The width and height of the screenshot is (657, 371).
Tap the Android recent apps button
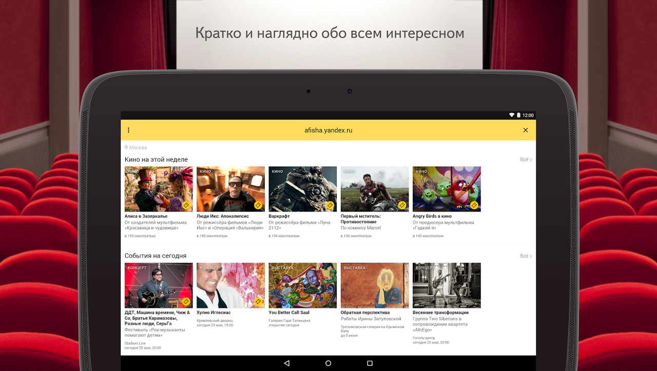point(370,363)
